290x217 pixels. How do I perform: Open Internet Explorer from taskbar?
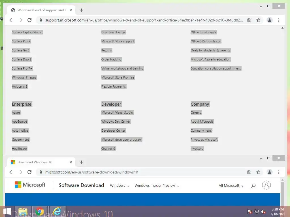[57, 212]
